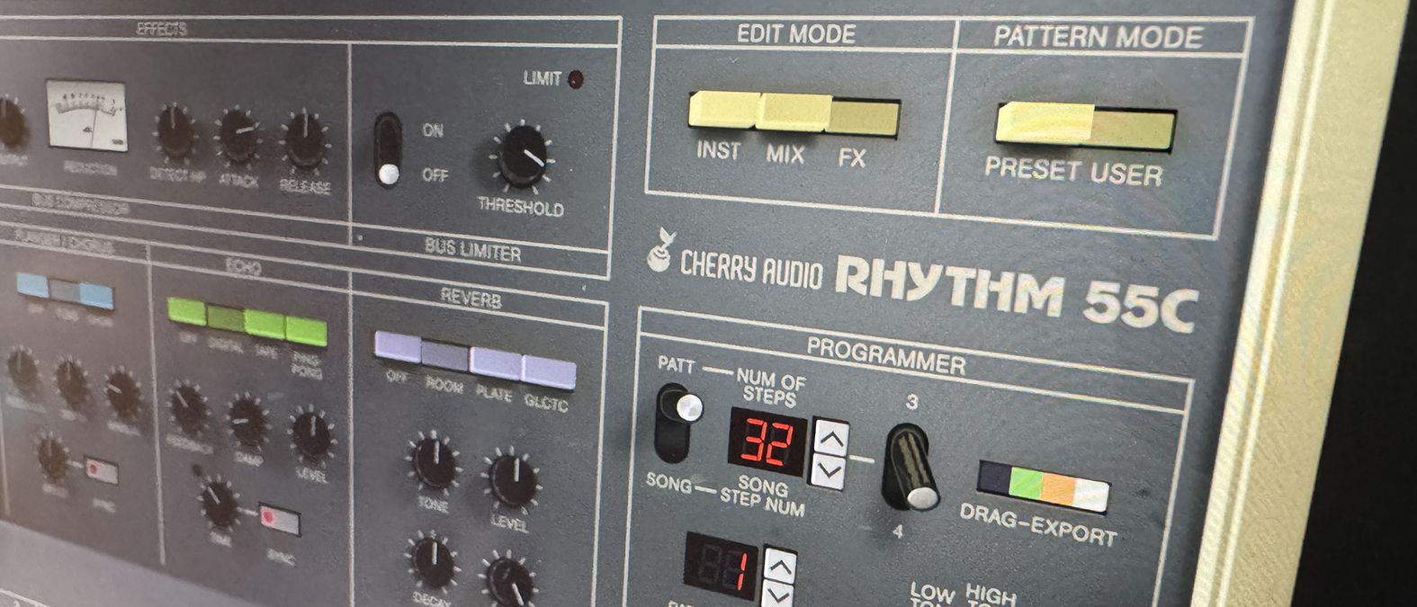
Task: Increase number of steps with up arrow
Action: point(830,438)
